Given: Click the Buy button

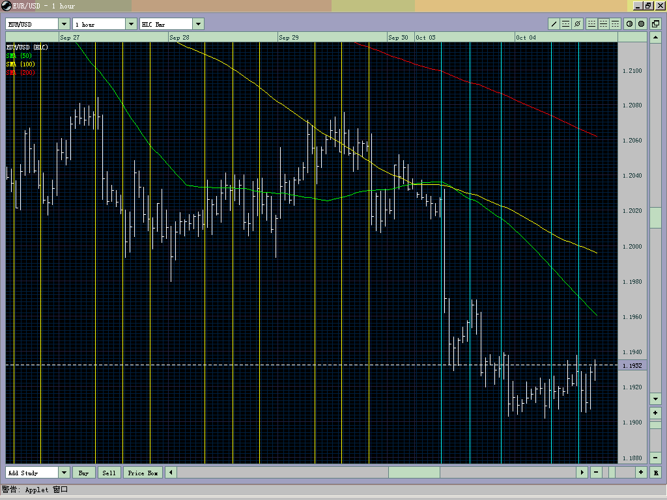Looking at the screenshot, I should click(84, 472).
